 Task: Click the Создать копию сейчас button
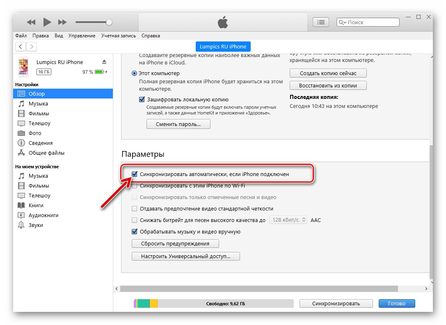click(328, 73)
